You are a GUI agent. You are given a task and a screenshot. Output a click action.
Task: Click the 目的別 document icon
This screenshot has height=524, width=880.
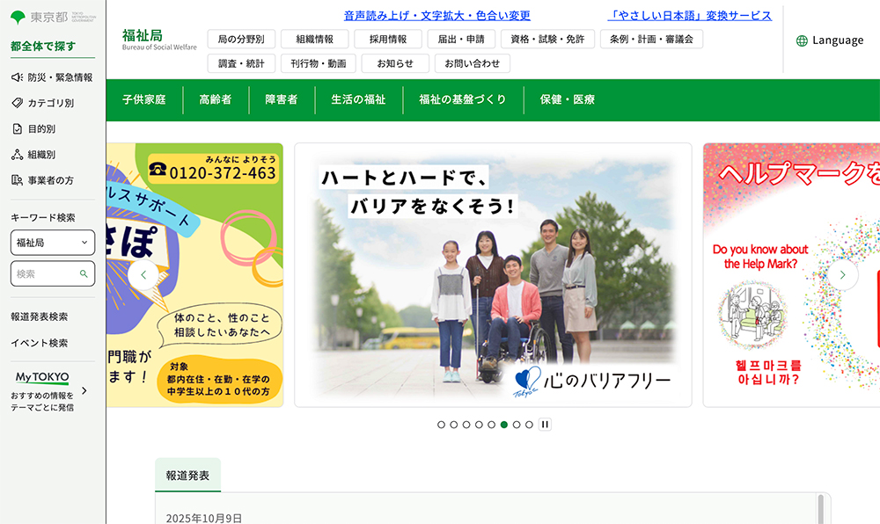(17, 129)
